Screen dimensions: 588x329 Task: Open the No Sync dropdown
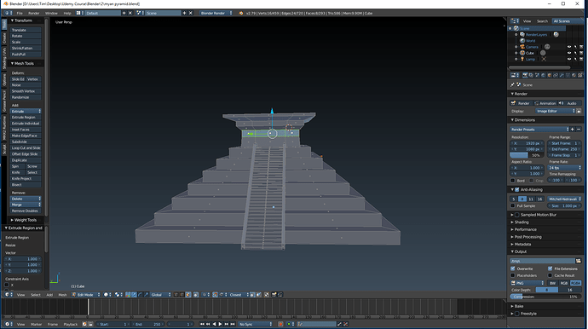[256, 324]
